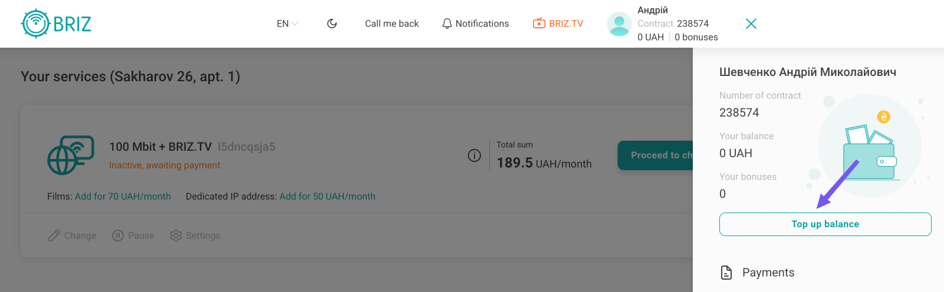Add Dedicated IP for 50 UAH/month
Image resolution: width=944 pixels, height=292 pixels.
327,197
